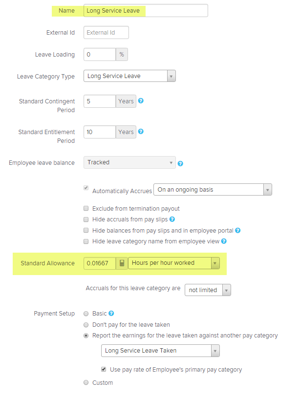Click into the External Id field
The width and height of the screenshot is (300, 397).
(x=106, y=32)
